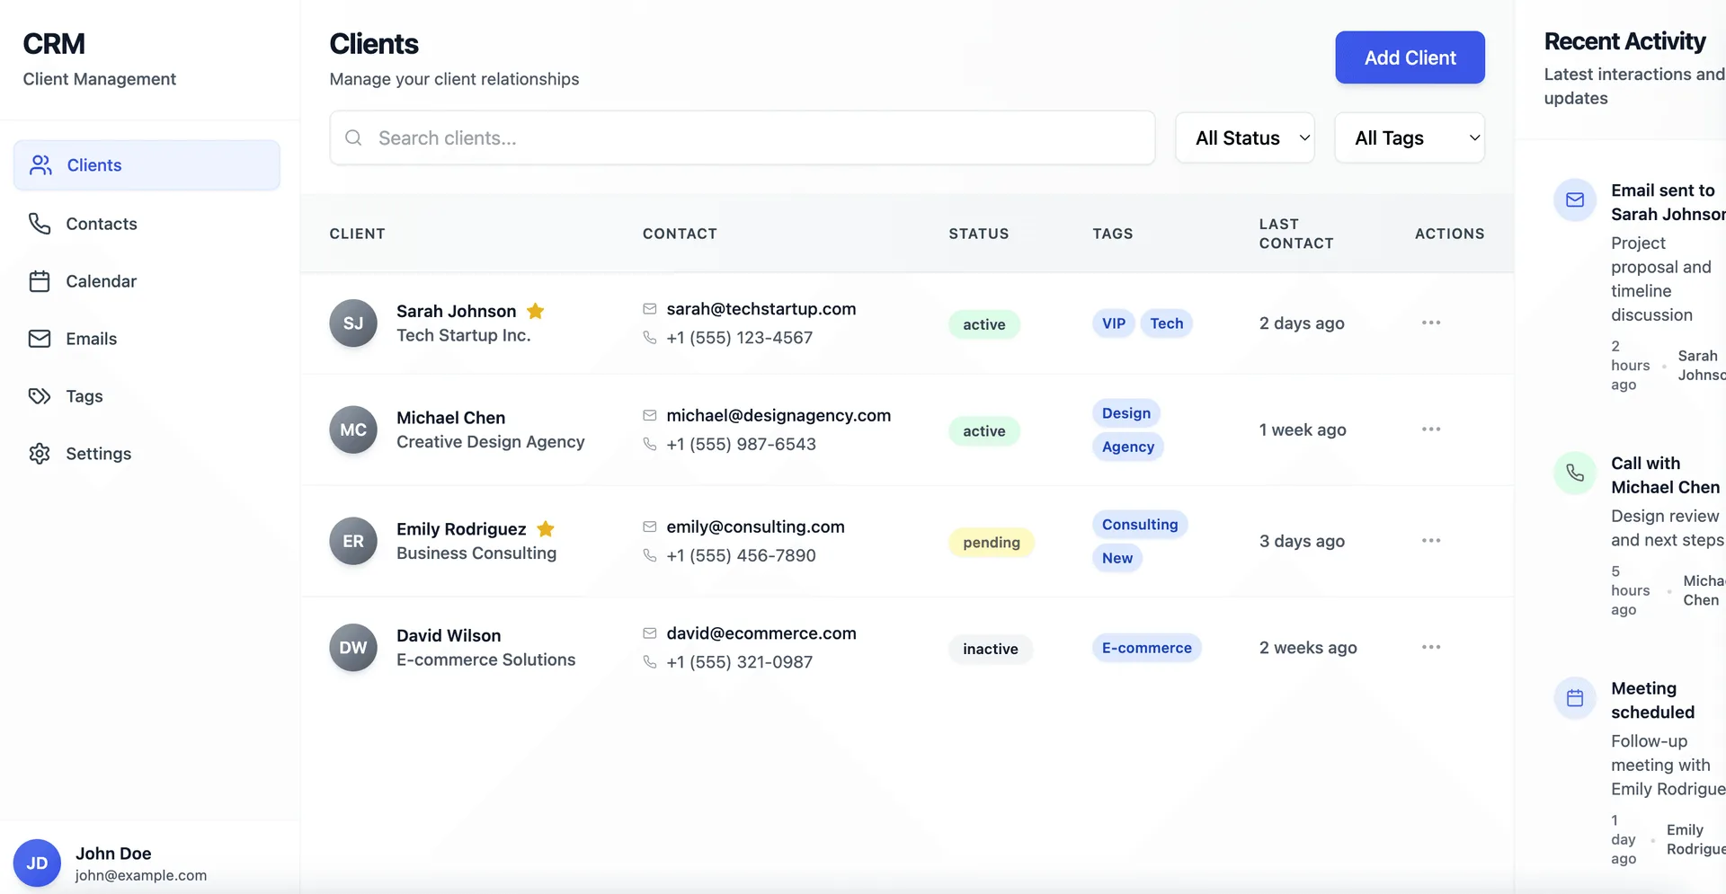Click the phone icon beside +1 (555) 456-7890
This screenshot has width=1726, height=894.
coord(650,555)
